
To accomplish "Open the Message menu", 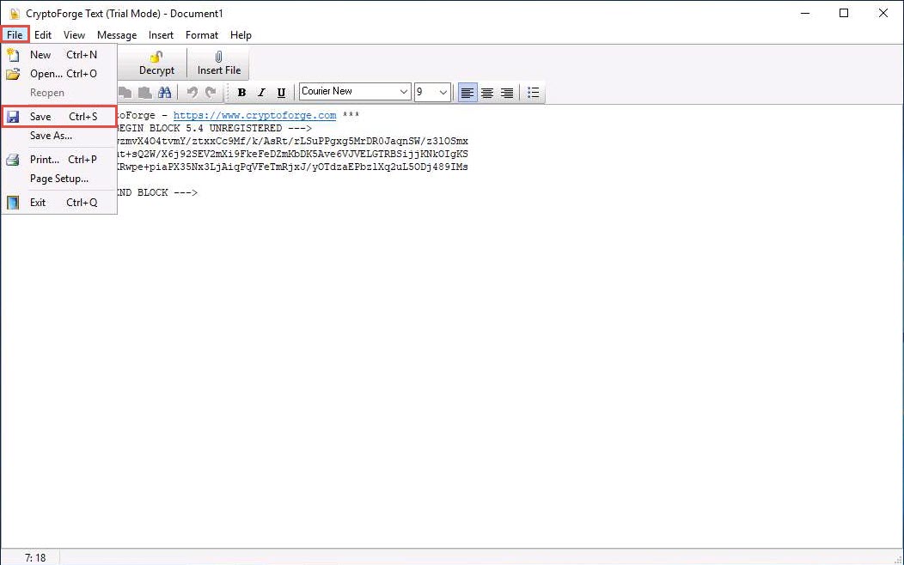I will click(x=117, y=35).
